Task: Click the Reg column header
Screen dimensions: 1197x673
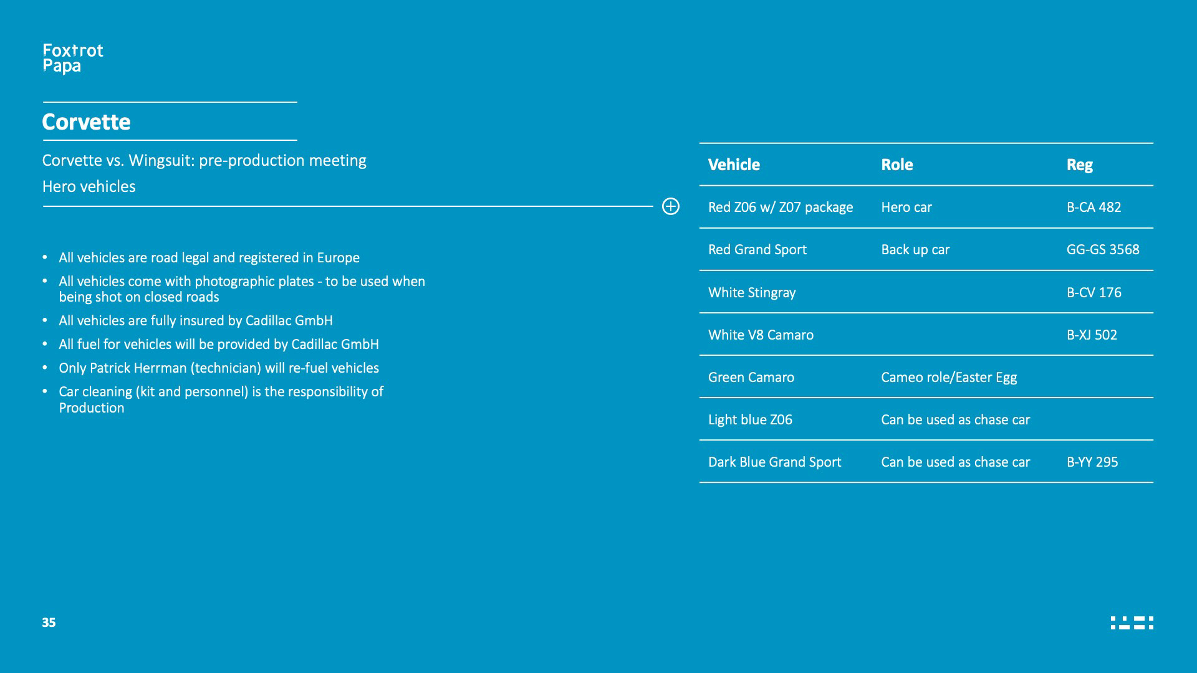Action: [1079, 165]
